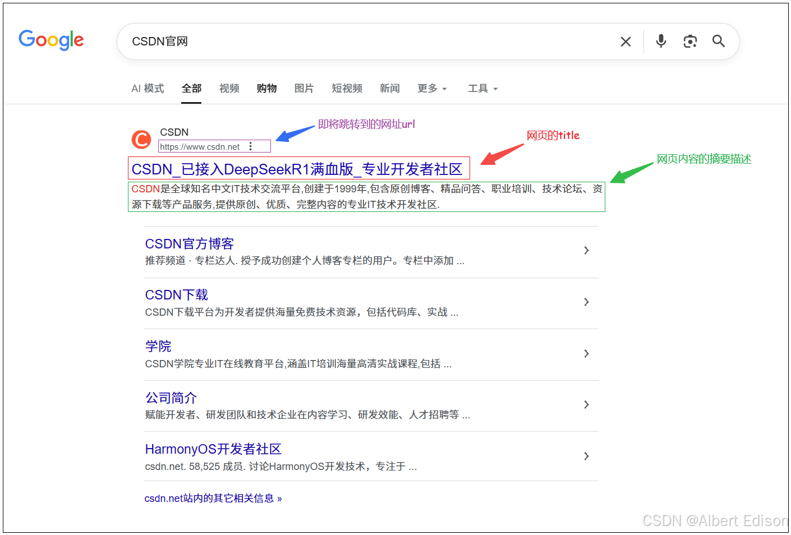The width and height of the screenshot is (791, 535).
Task: Click inside the search input field
Action: [337, 41]
